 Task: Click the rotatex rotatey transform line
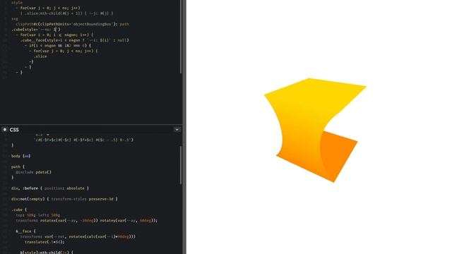[86, 221]
